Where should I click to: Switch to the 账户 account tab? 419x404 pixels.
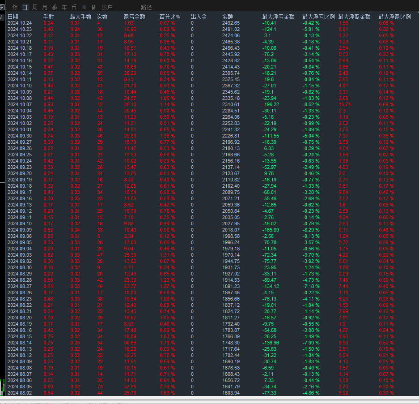click(x=107, y=7)
